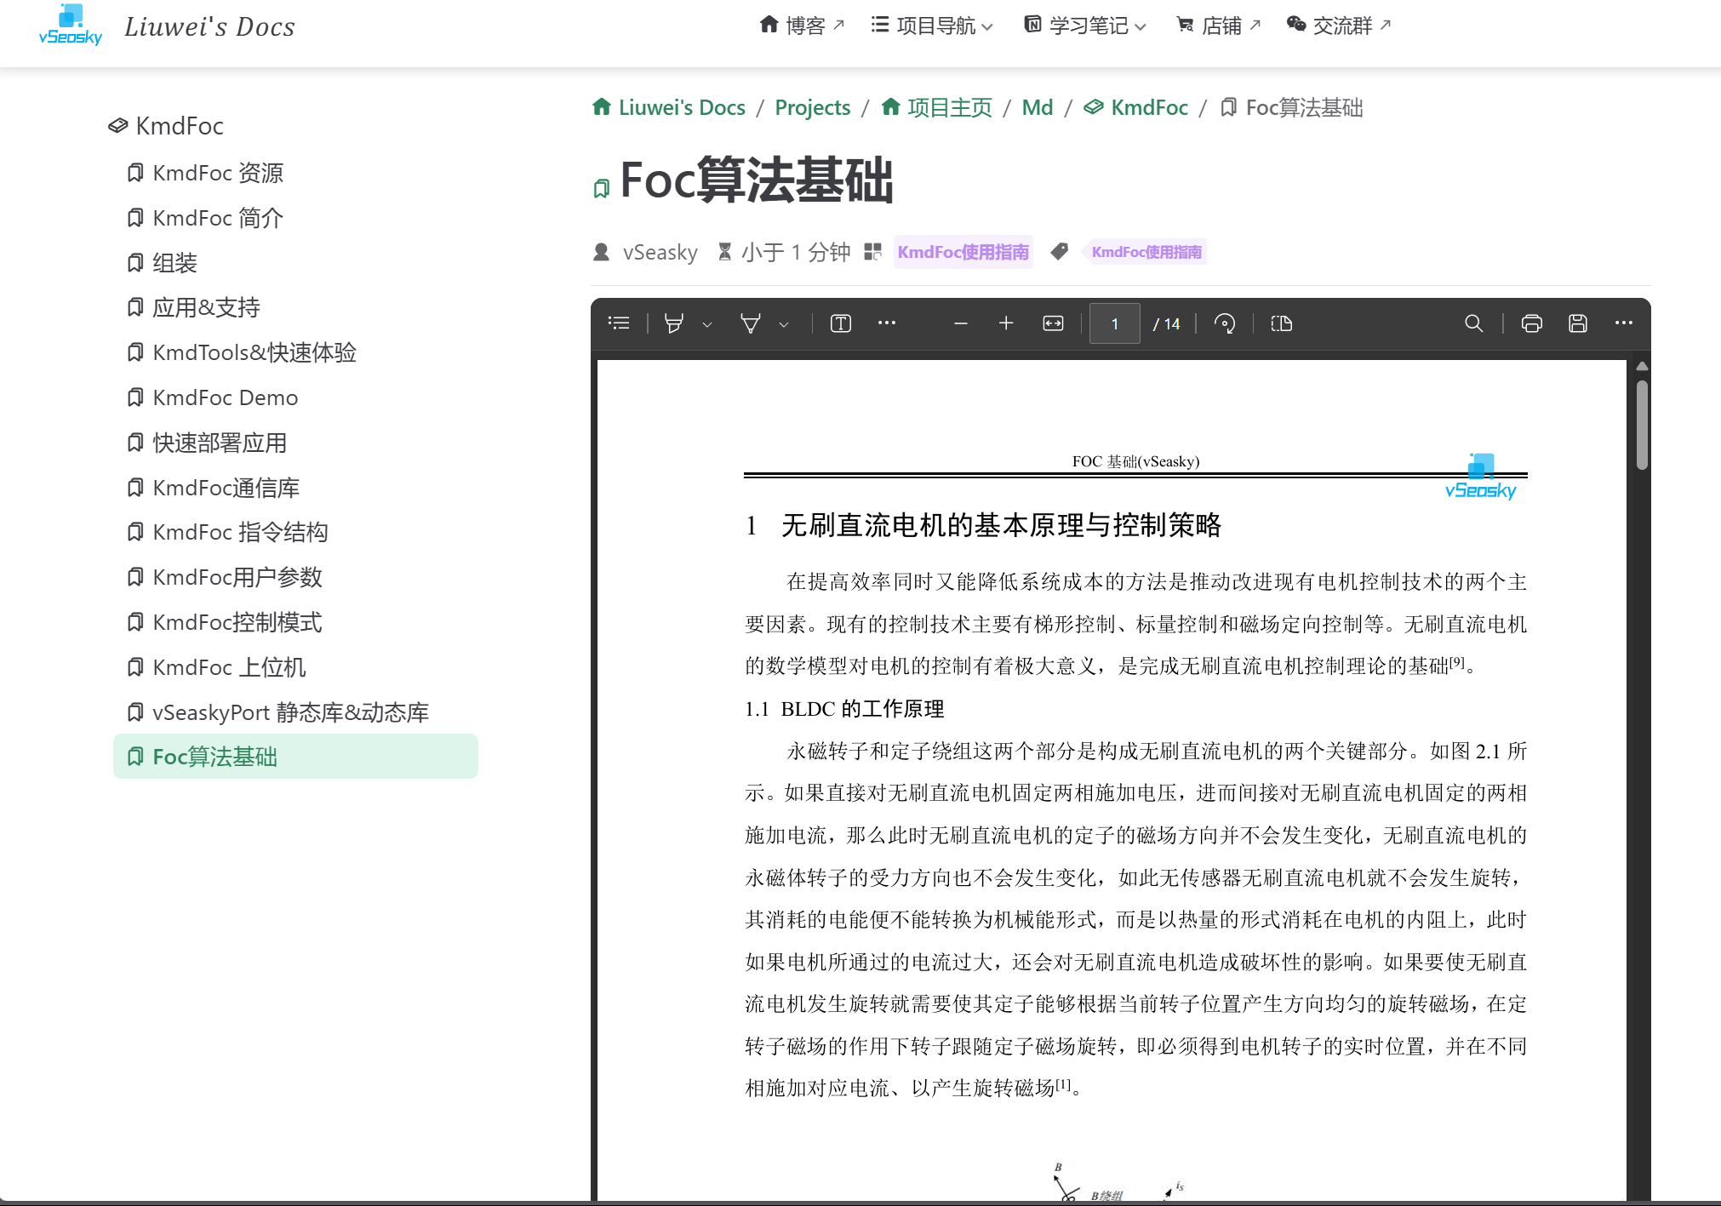Viewport: 1721px width, 1206px height.
Task: Print the PDF document
Action: click(x=1532, y=323)
